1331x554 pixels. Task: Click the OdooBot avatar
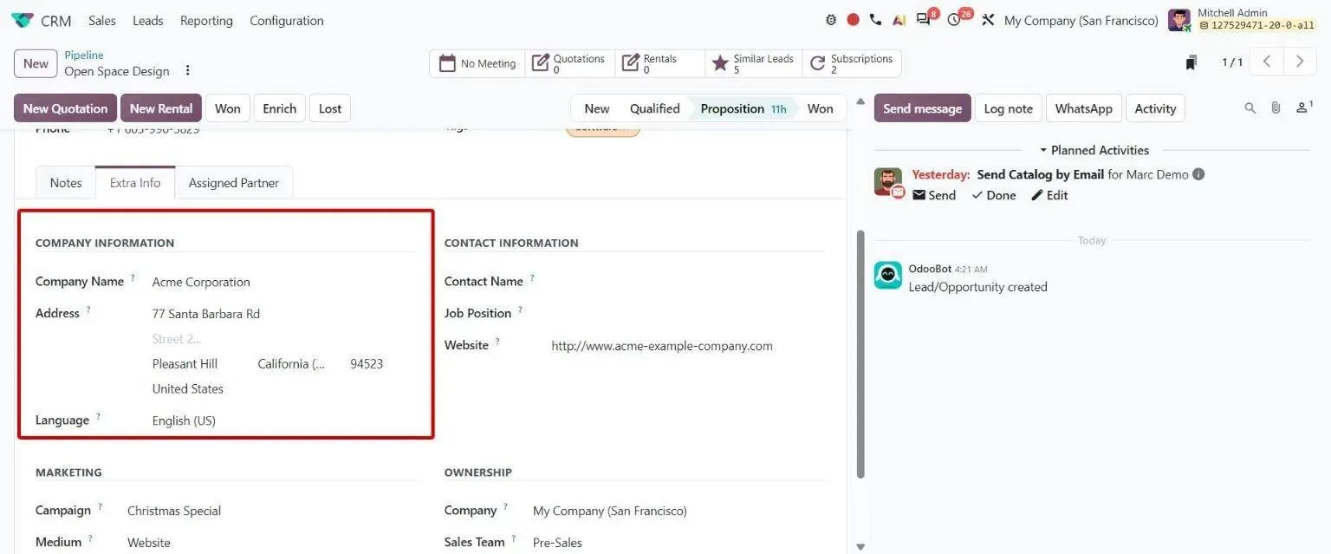point(887,275)
